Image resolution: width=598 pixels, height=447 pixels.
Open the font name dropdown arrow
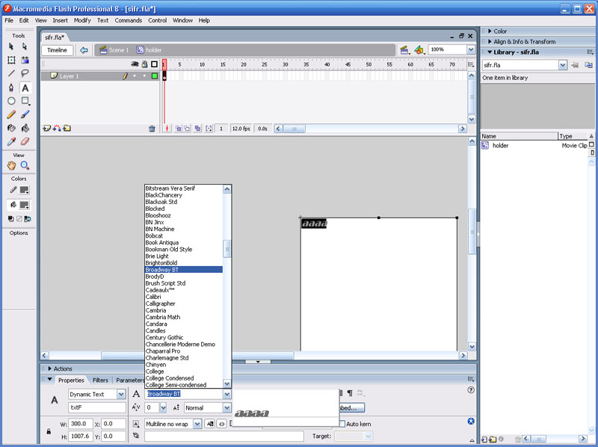(227, 395)
